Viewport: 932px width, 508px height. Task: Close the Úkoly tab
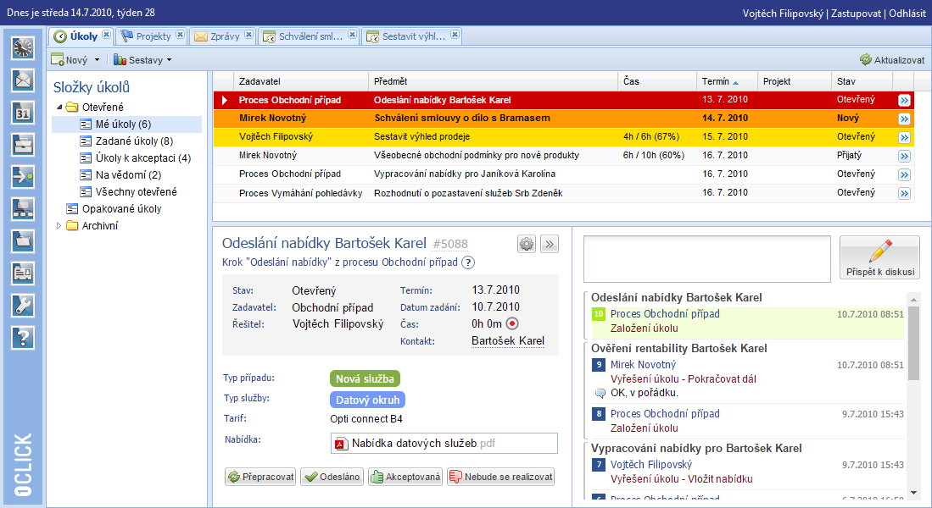pyautogui.click(x=106, y=35)
